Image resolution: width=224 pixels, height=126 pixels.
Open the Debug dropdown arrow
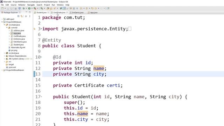26,8
